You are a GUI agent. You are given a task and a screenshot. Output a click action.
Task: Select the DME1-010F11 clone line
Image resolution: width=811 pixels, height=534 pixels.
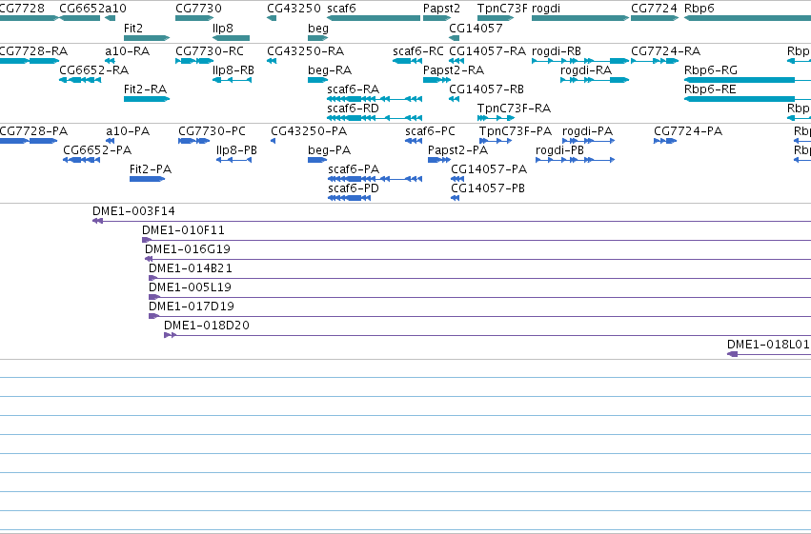click(476, 240)
